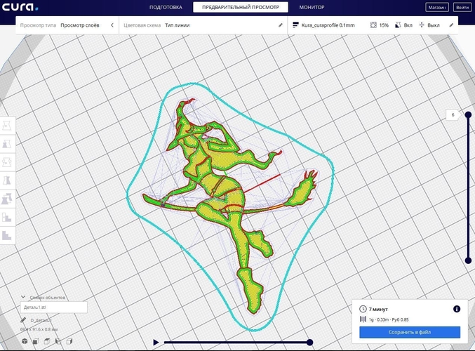Click the Магазин button
The width and height of the screenshot is (475, 351).
(x=437, y=7)
